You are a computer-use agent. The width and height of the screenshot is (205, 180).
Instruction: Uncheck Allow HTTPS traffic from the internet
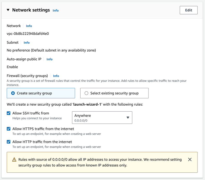[x=9, y=129]
